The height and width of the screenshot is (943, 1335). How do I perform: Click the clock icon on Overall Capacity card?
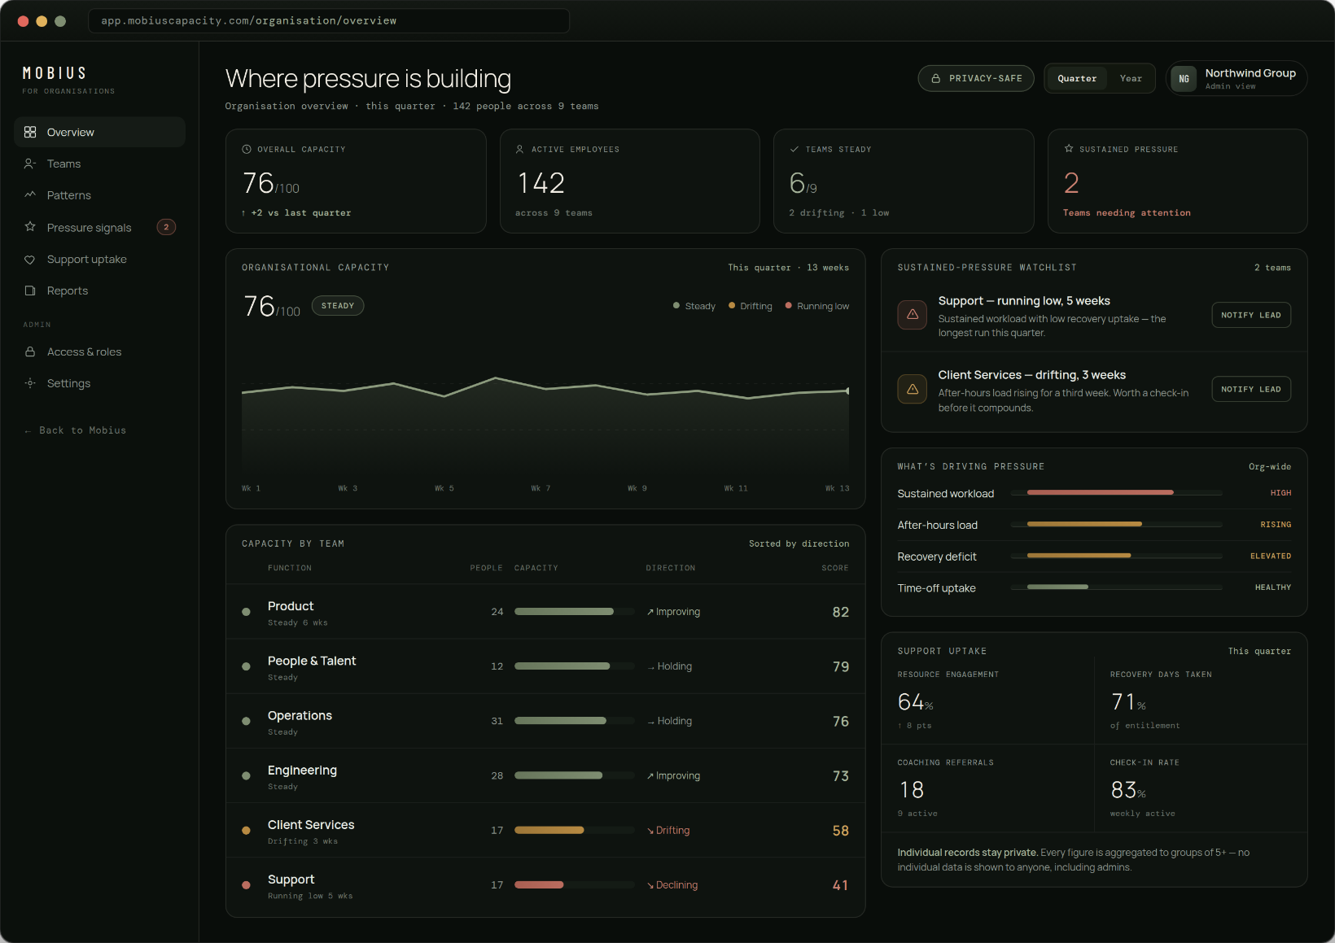pyautogui.click(x=247, y=150)
